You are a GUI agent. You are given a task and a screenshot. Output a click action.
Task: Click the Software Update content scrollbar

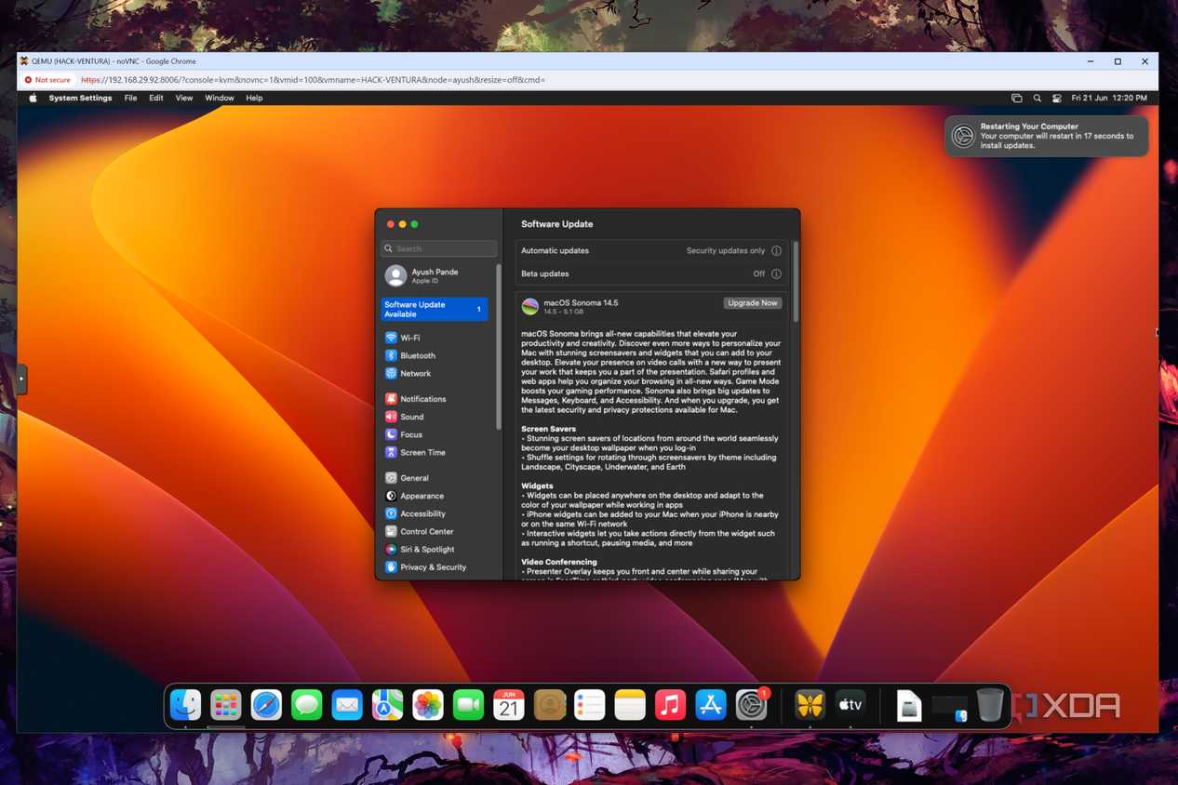pos(796,283)
